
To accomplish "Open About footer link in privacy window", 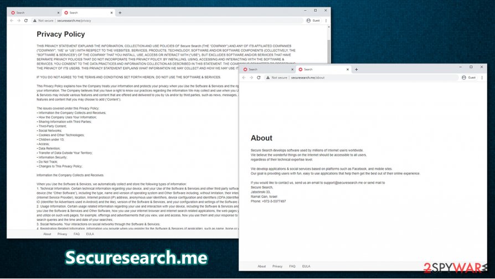I will (47, 234).
